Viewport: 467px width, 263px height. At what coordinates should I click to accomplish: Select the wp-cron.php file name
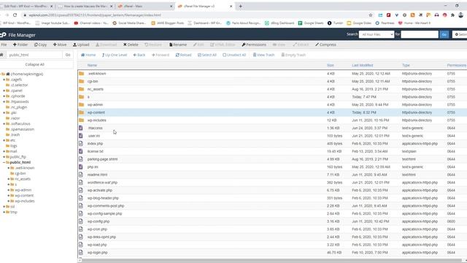coord(97,229)
